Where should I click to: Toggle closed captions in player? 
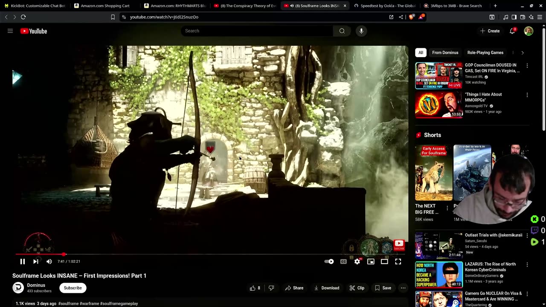coord(343,261)
